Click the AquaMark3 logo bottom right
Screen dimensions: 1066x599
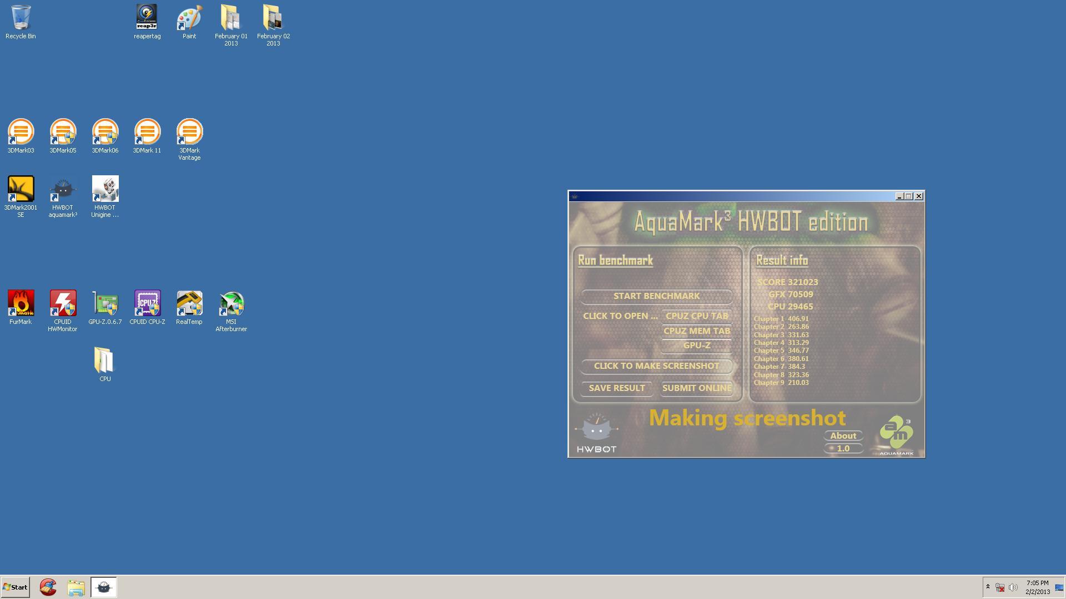click(896, 435)
